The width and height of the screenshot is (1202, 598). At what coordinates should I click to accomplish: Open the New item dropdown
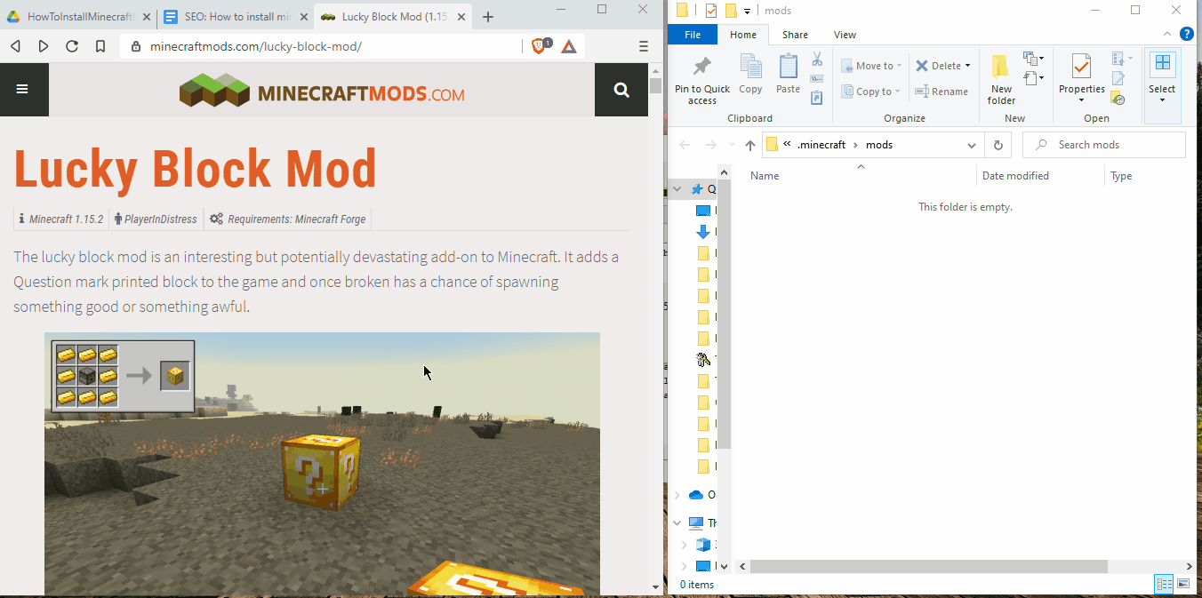pos(1033,60)
